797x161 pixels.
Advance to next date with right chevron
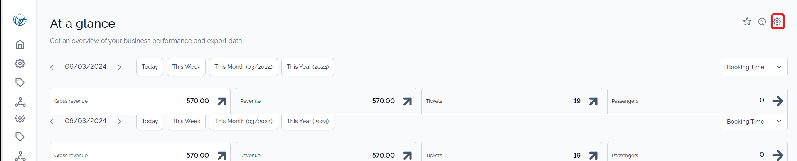point(120,67)
